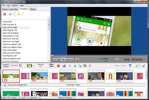Image resolution: width=149 pixels, height=100 pixels.
Task: Click the blue Undo arrow icon
Action: (x=70, y=66)
